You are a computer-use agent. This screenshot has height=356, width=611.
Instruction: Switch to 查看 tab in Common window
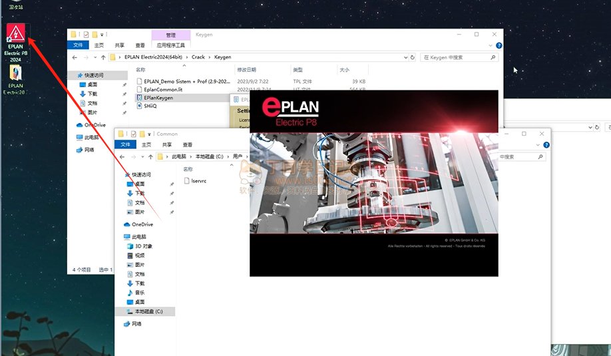tap(187, 144)
